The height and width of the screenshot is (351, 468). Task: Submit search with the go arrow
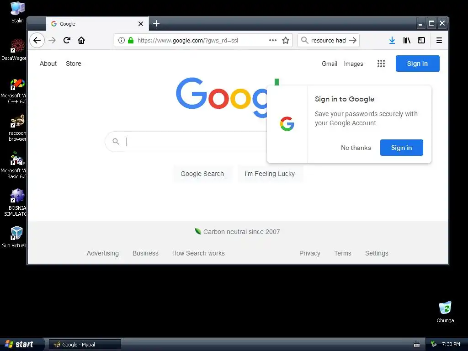[353, 40]
